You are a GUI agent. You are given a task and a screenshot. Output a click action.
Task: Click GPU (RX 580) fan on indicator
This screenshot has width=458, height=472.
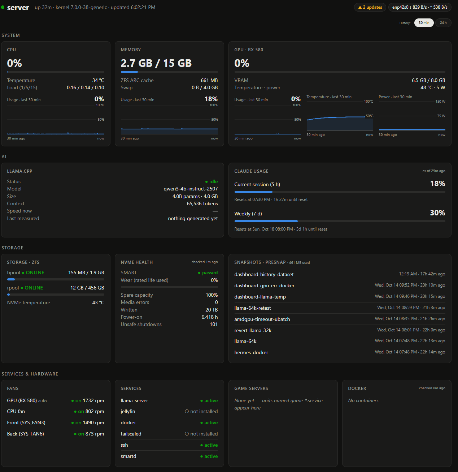76,401
